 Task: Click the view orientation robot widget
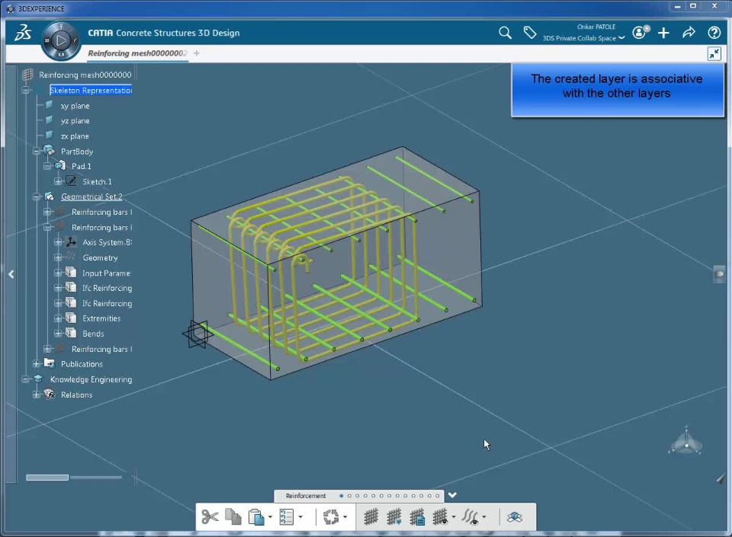click(685, 441)
